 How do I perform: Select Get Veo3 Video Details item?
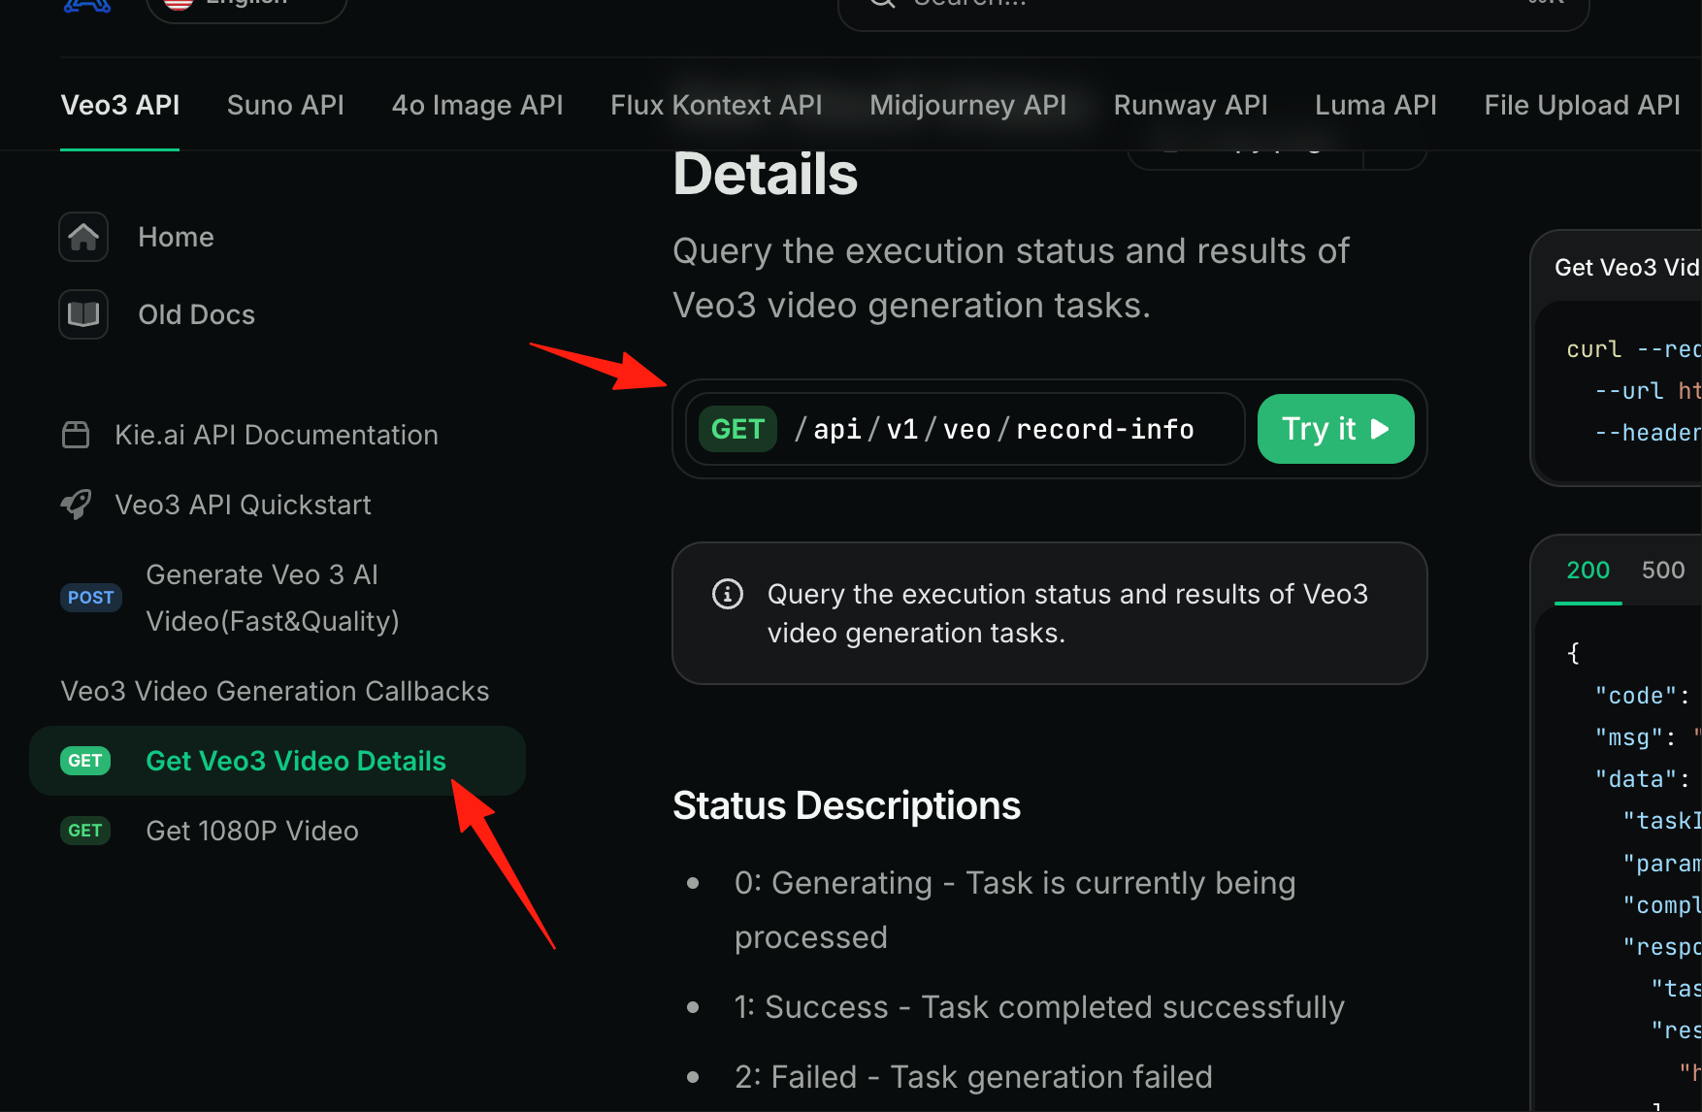pyautogui.click(x=278, y=761)
